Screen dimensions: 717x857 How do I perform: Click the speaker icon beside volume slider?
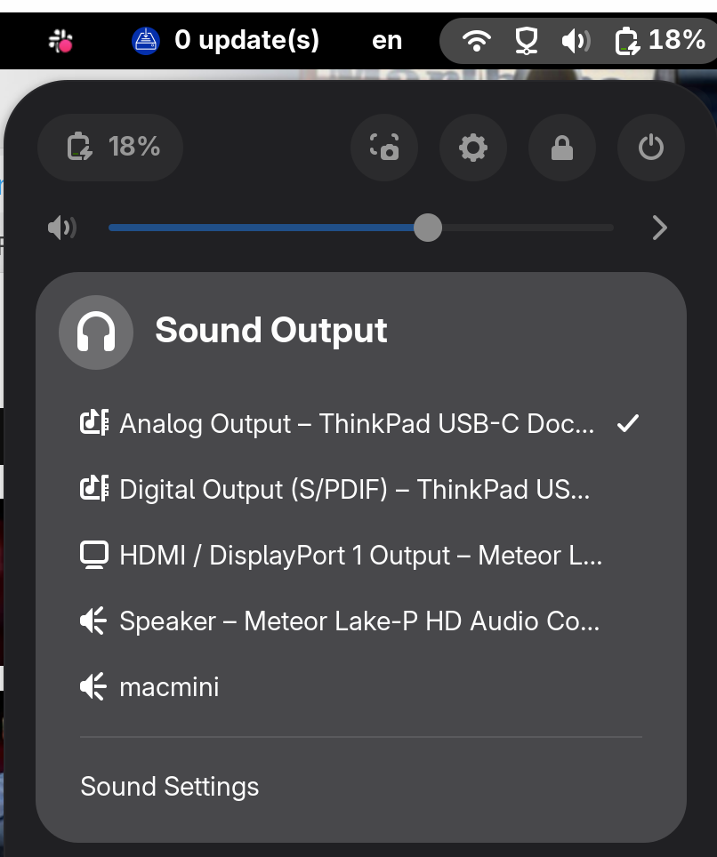[x=60, y=228]
